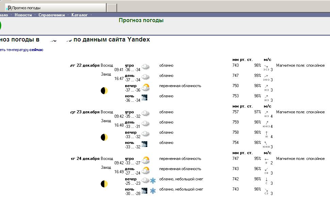This screenshot has height=197, width=330.
Task: Click the green Прогноз погоды page header
Action: pyautogui.click(x=141, y=20)
